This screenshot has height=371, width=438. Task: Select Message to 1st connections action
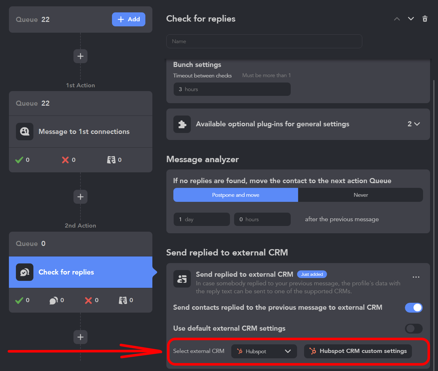[x=80, y=131]
